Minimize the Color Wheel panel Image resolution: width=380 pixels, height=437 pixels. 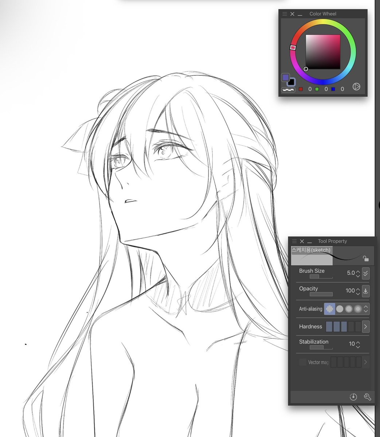[x=300, y=15]
